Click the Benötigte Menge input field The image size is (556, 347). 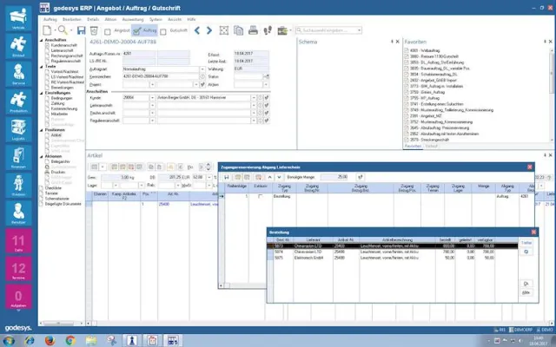335,176
